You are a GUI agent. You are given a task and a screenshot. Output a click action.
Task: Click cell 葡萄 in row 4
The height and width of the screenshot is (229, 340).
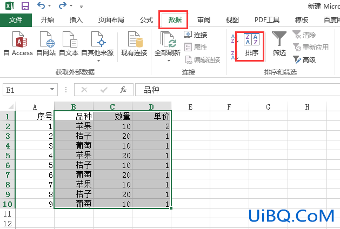pyautogui.click(x=74, y=146)
